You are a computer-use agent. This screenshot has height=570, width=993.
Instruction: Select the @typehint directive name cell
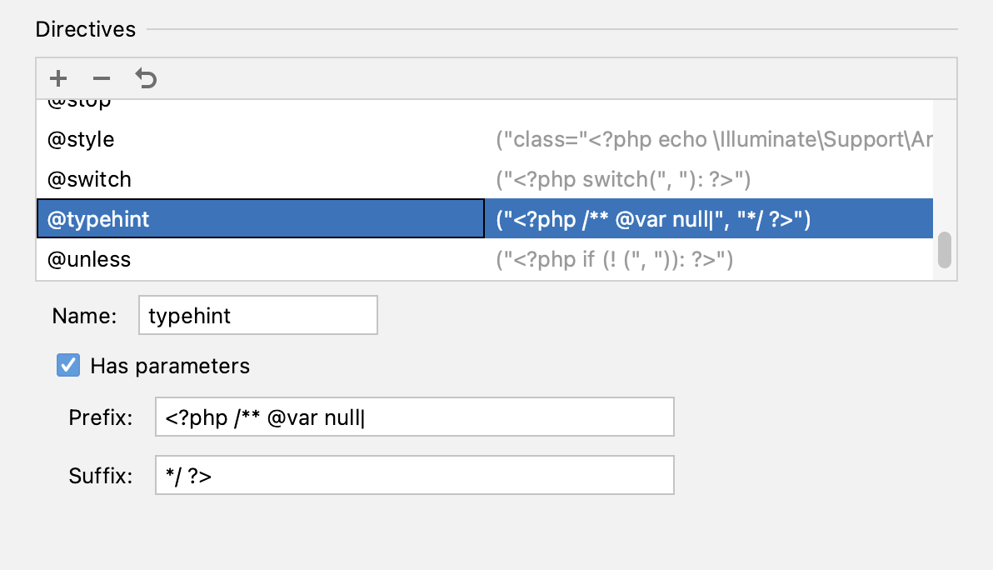point(260,219)
